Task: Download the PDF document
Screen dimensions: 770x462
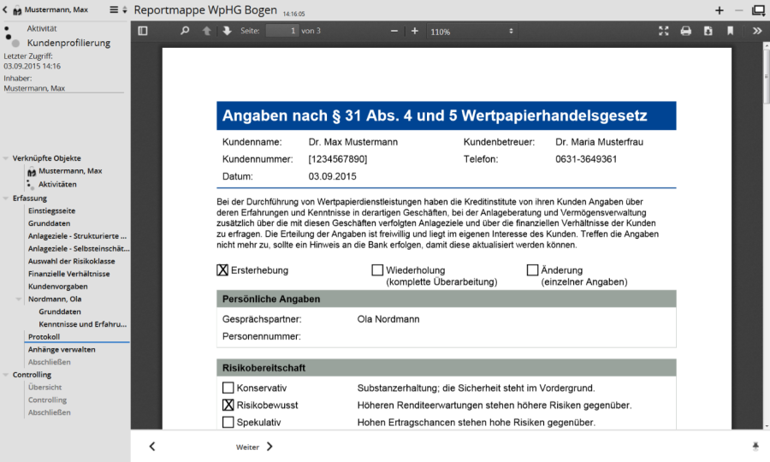Action: (708, 31)
